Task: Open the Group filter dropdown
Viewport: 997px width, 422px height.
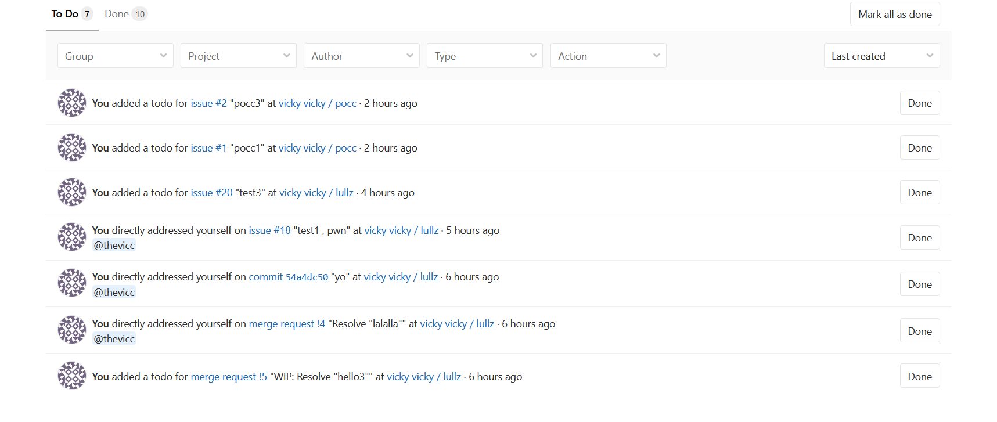Action: click(x=115, y=56)
